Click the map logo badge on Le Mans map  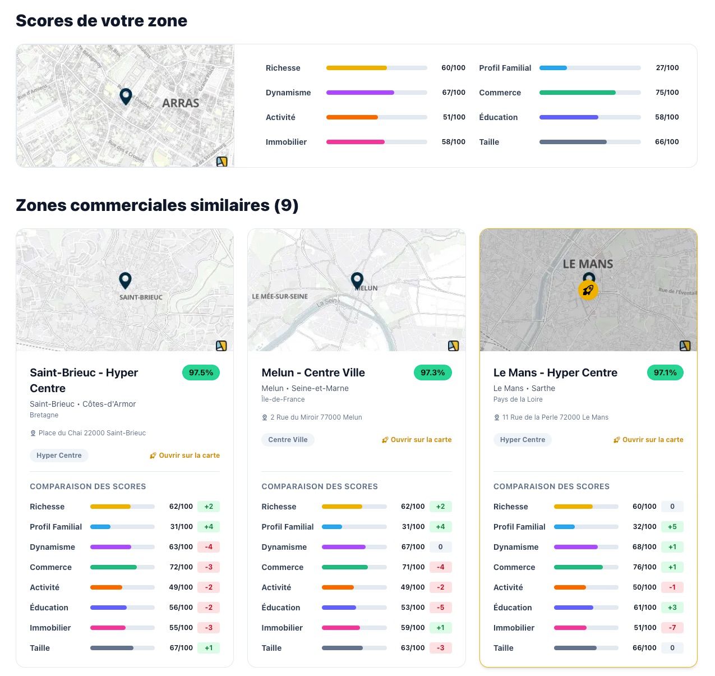685,346
